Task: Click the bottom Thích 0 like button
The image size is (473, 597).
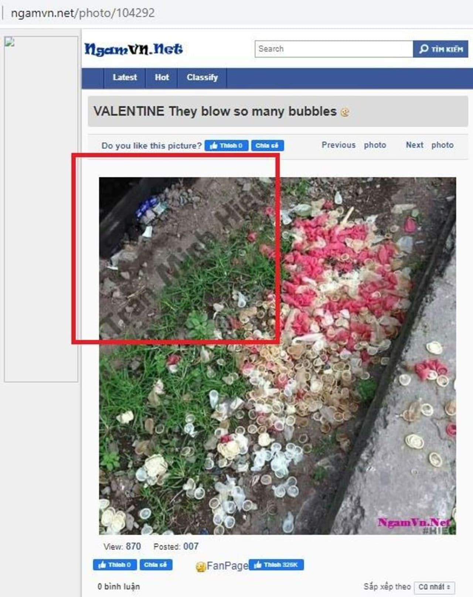Action: 115,565
